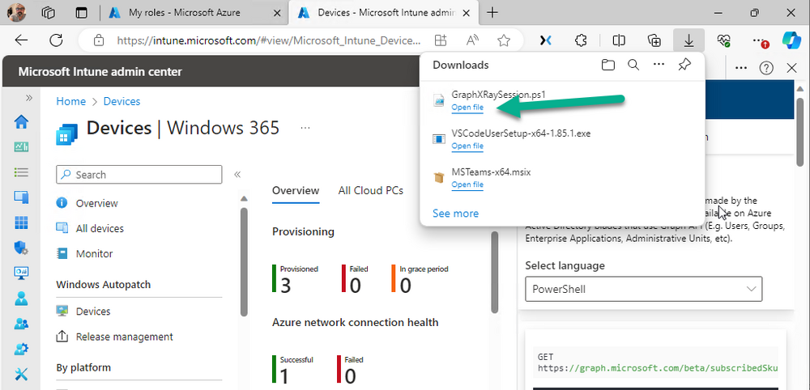Open the Apps available icon in address bar
The height and width of the screenshot is (390, 810).
pyautogui.click(x=440, y=40)
